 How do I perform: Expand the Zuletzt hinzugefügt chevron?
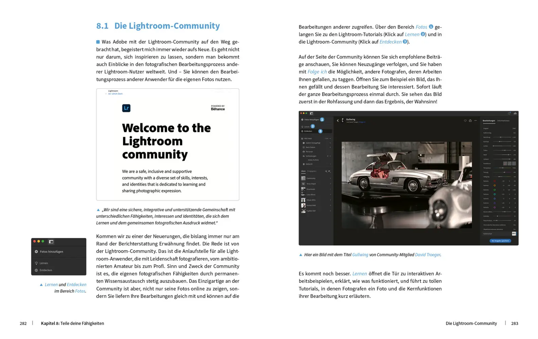click(x=330, y=143)
